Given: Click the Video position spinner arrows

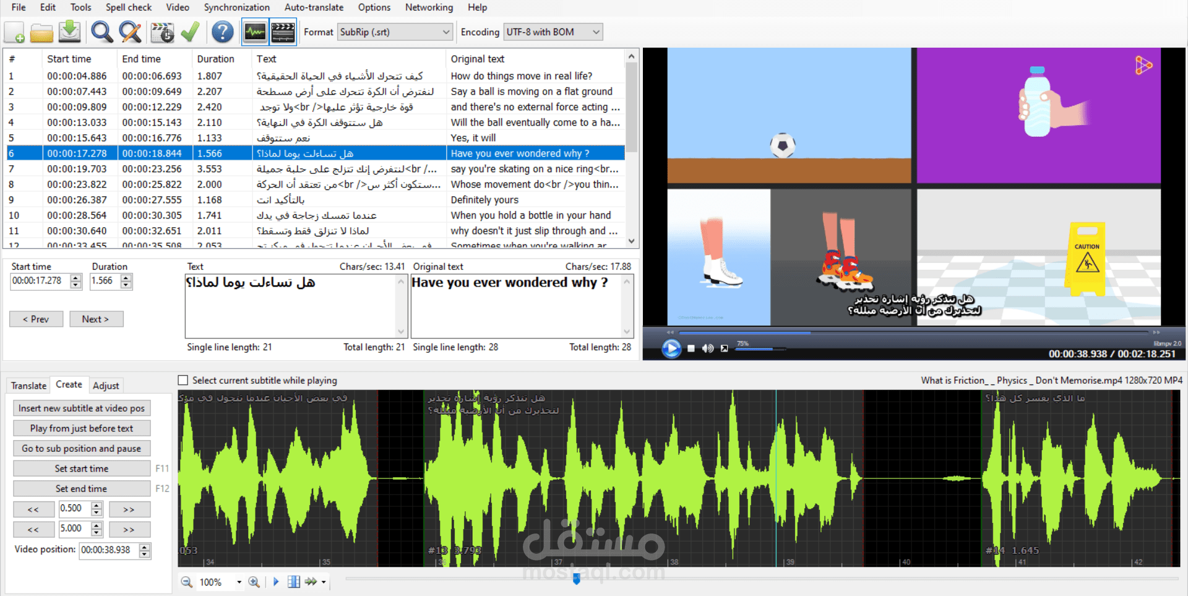Looking at the screenshot, I should (145, 550).
